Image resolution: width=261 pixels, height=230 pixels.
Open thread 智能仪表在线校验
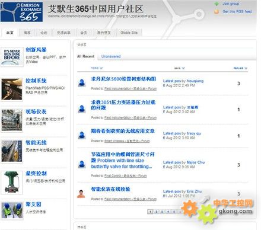tap(110, 189)
